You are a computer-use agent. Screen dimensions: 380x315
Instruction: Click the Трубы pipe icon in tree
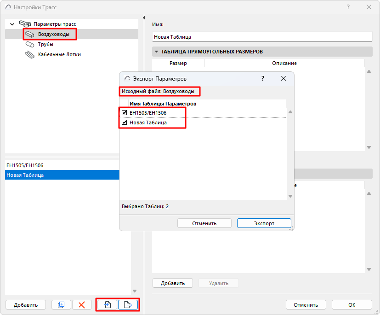30,45
